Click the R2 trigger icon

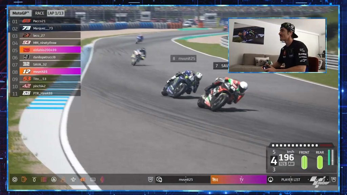click(333, 179)
